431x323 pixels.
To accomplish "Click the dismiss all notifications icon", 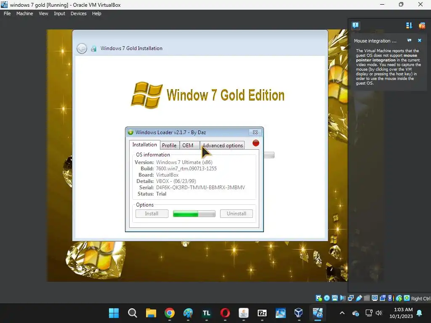I will pyautogui.click(x=422, y=26).
